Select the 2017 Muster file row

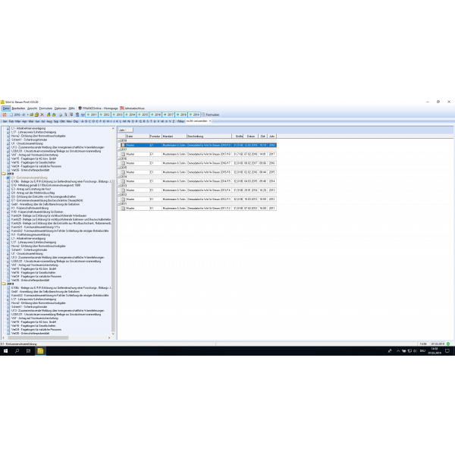coord(198,154)
